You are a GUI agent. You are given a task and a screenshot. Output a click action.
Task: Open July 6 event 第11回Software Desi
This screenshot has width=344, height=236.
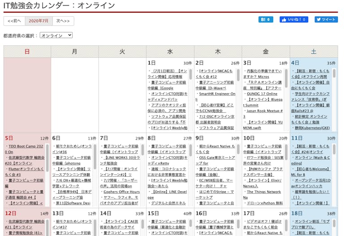tap(73, 203)
